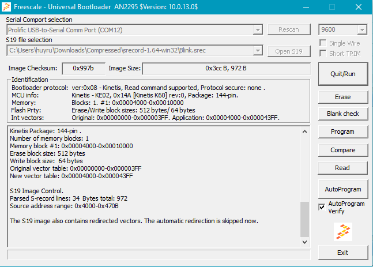Screen dimensions: 373x267
Task: Click the Freescale logo in the title bar
Action: pyautogui.click(x=6, y=7)
